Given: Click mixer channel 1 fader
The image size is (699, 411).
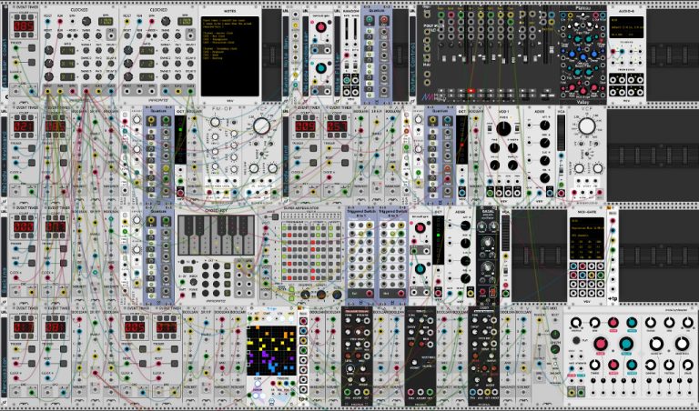Looking at the screenshot, I should [444, 59].
